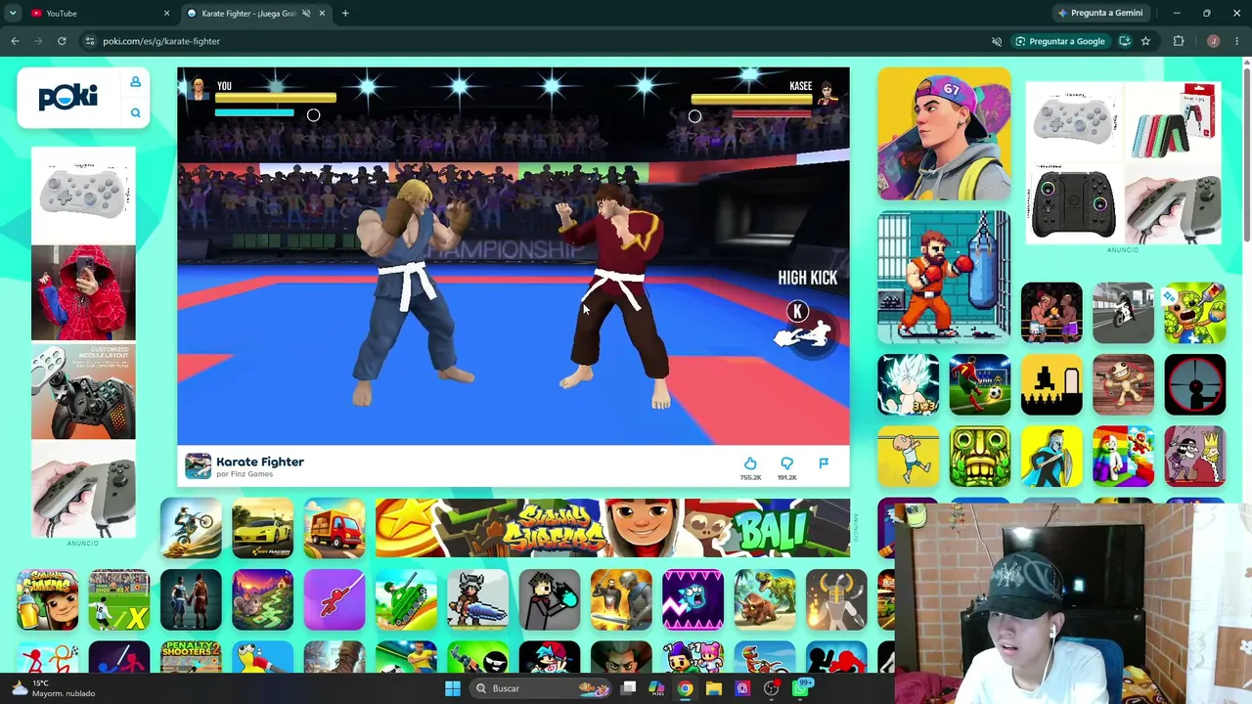Open Task View on the taskbar

(x=629, y=688)
